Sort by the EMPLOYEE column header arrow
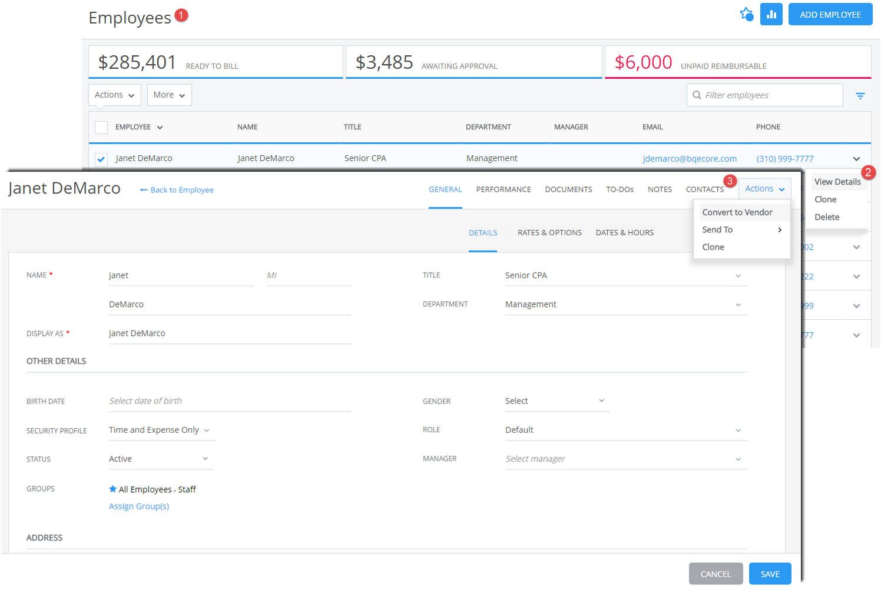This screenshot has height=591, width=881. point(160,128)
